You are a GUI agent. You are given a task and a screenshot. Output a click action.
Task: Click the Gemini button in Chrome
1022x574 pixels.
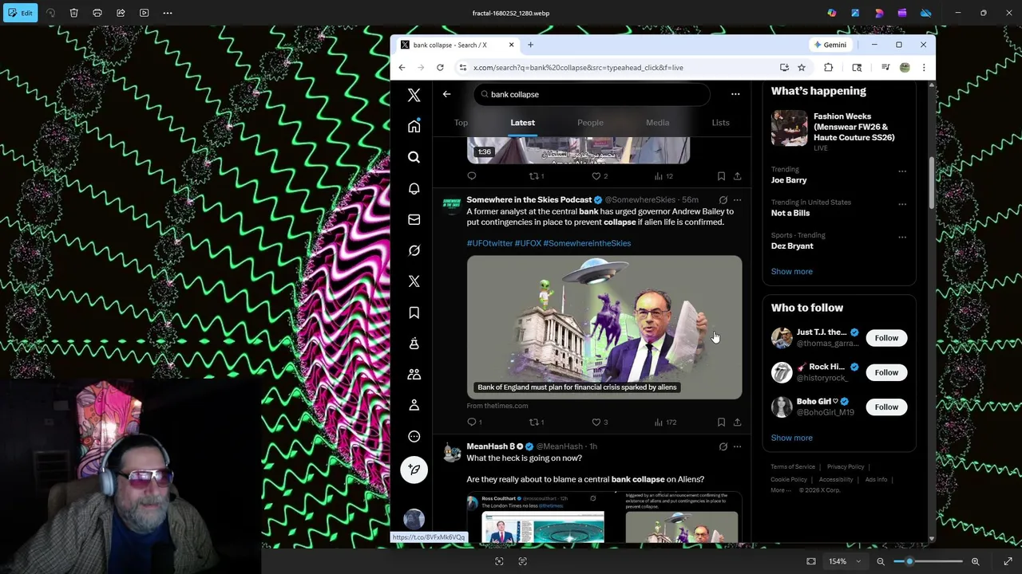[x=830, y=45]
